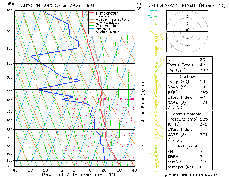Click the PW (cm) value 3.61

(x=204, y=70)
